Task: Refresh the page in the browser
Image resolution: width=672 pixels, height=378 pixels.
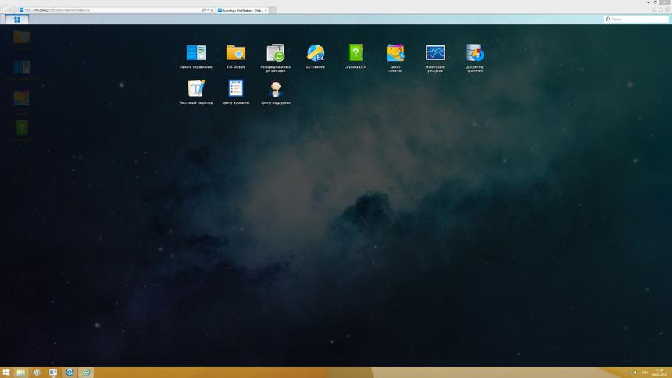Action: (212, 10)
